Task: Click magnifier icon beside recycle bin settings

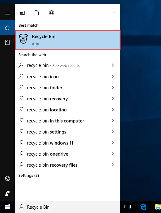Action: pos(21,132)
